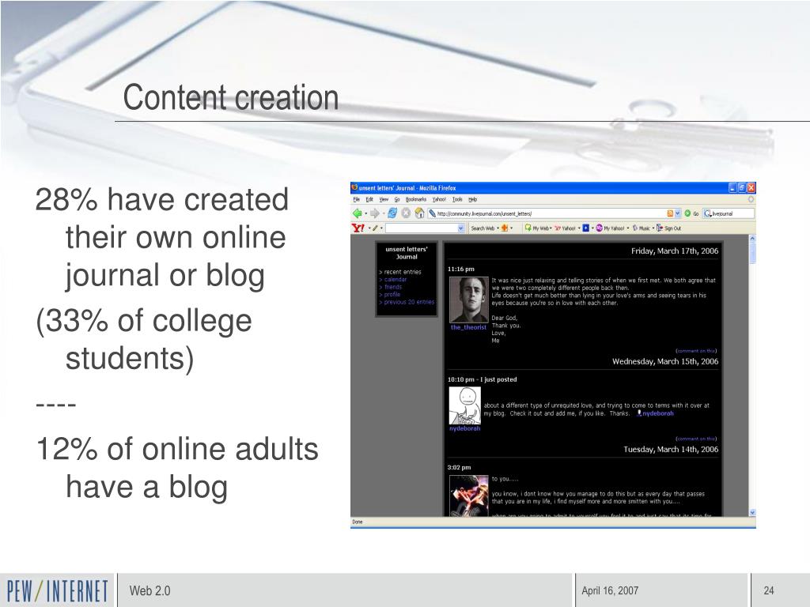Click the search engine icon in search box
810x607 pixels.
tap(707, 213)
